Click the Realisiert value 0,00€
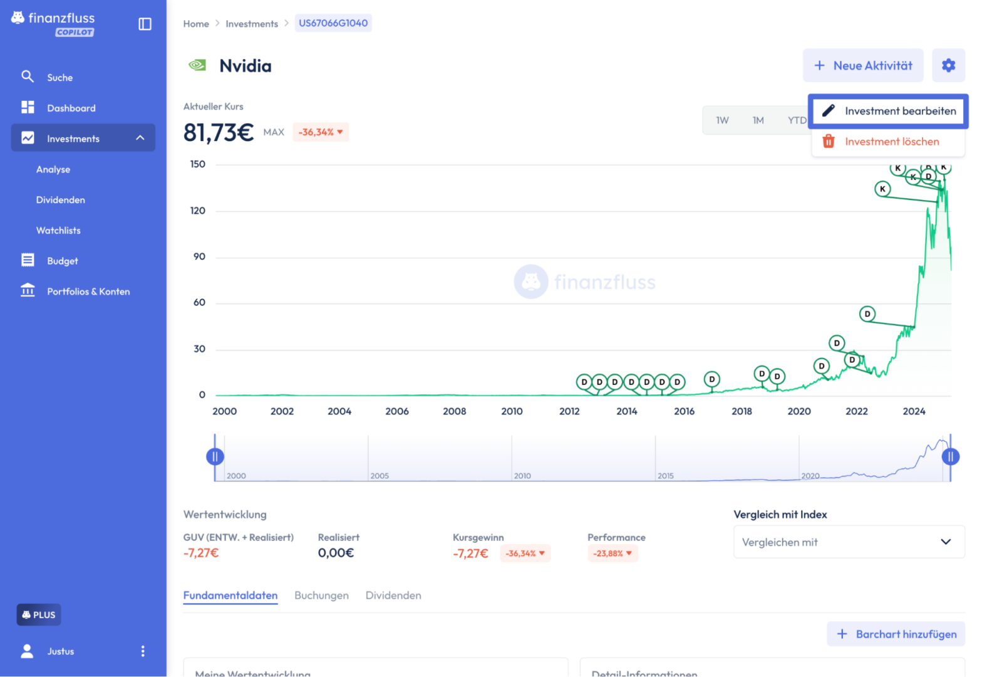The image size is (982, 677). [336, 553]
